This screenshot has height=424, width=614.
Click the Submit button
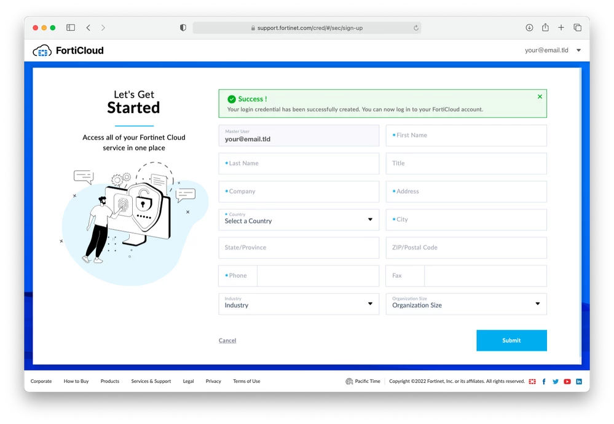511,340
